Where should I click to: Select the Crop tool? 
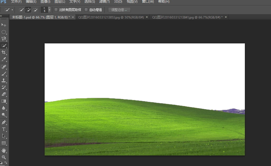coord(4,52)
